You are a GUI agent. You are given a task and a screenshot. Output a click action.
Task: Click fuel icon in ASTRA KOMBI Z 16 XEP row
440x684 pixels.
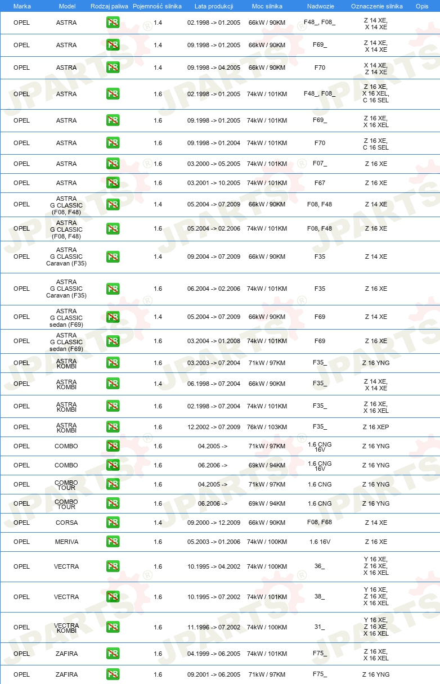(x=113, y=427)
